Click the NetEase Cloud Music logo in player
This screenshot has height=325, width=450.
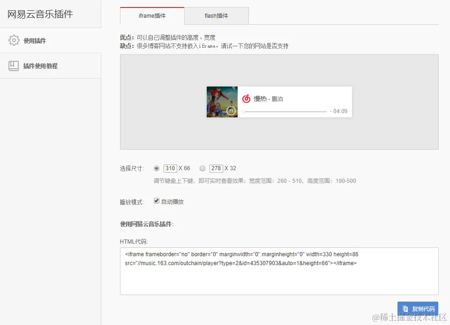[x=246, y=99]
